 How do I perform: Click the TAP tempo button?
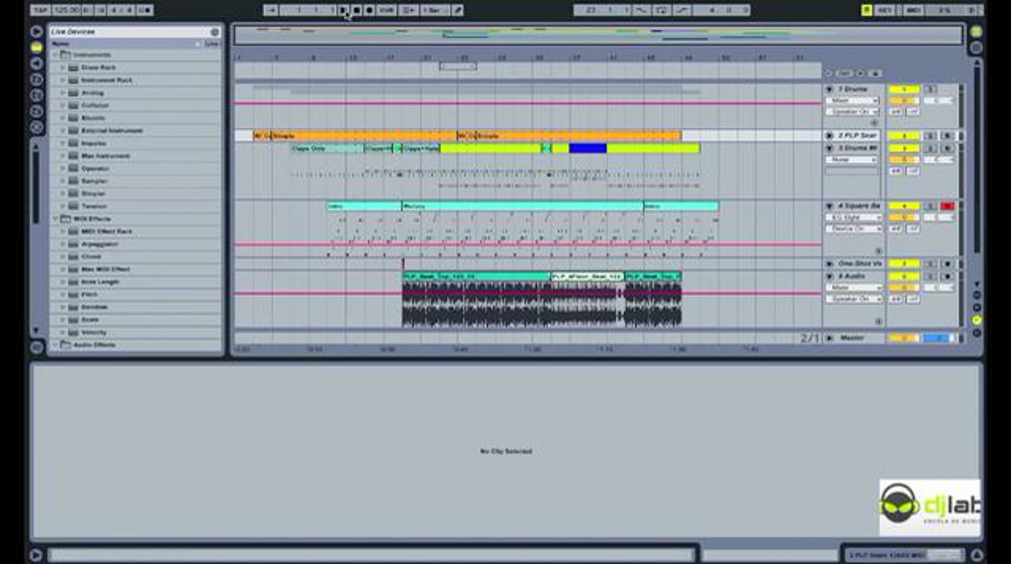[40, 10]
